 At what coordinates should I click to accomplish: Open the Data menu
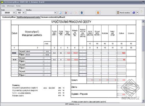tap(3, 6)
